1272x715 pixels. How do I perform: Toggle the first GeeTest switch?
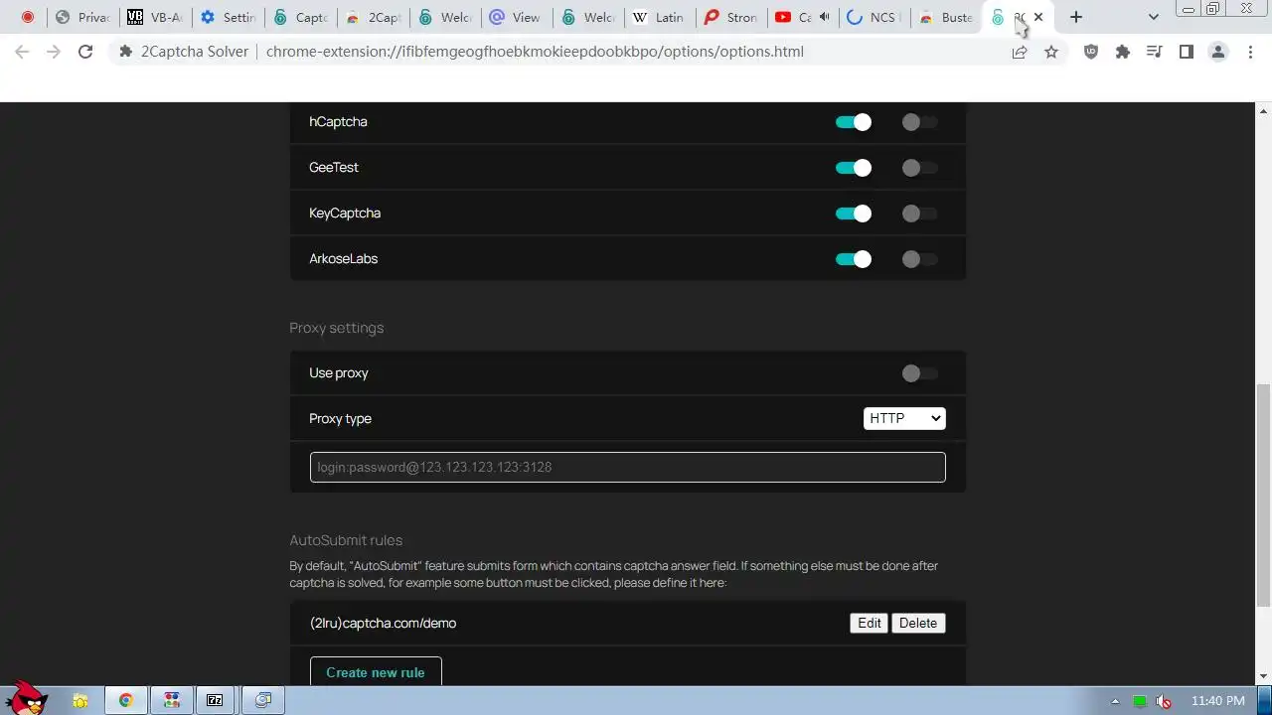pyautogui.click(x=853, y=168)
